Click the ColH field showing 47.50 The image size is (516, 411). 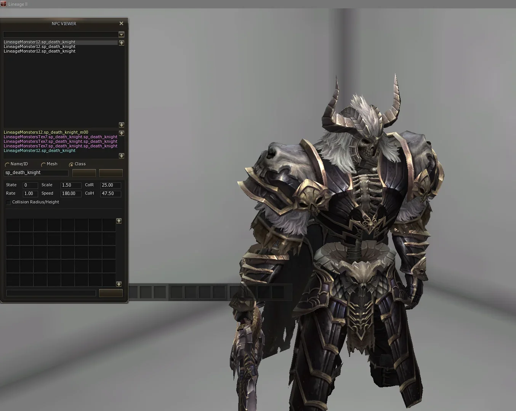(111, 194)
